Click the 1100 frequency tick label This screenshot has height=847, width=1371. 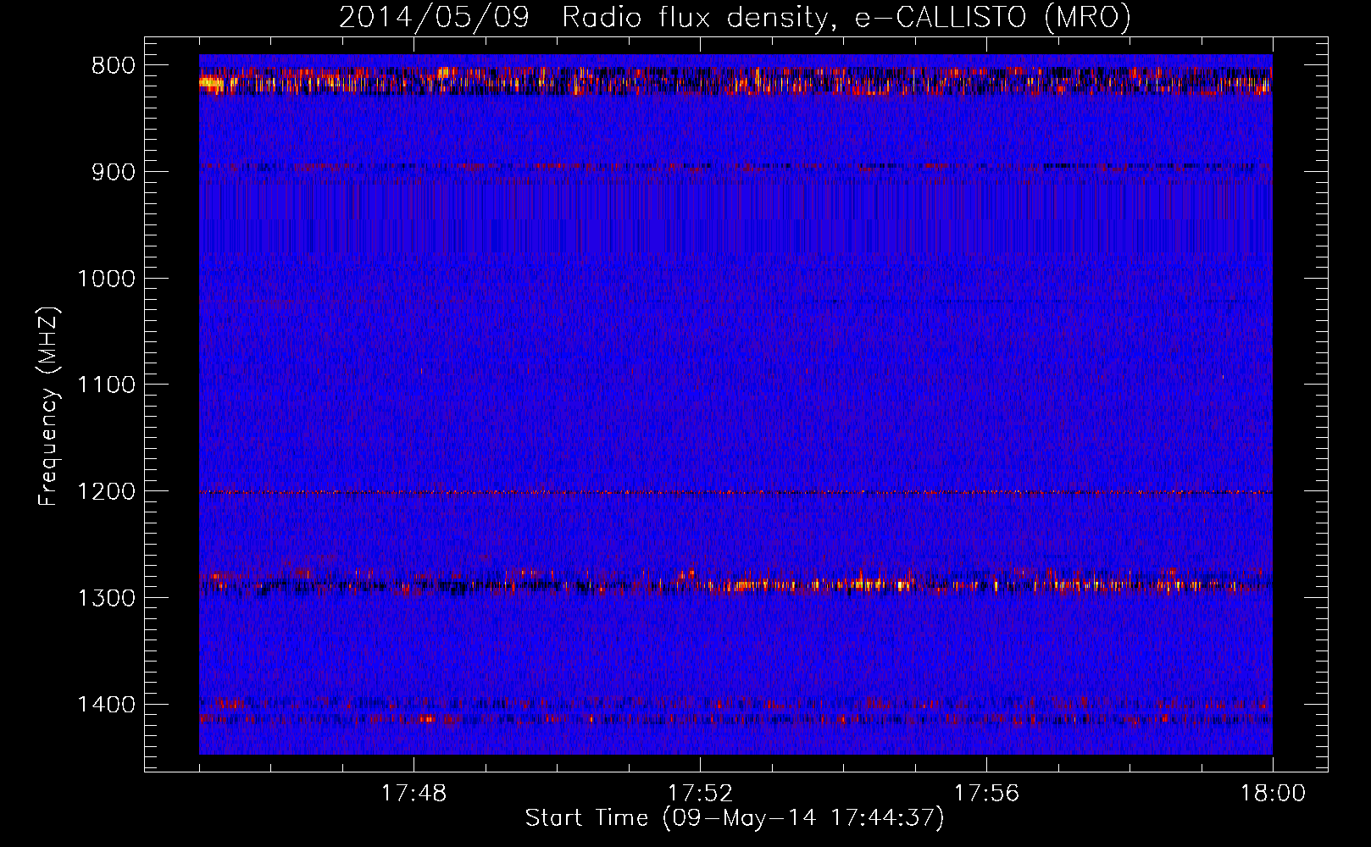coord(107,385)
